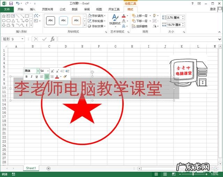Screen dimensions: 223x177
Task: Toggle center alignment in mini toolbar
Action: pos(47,77)
